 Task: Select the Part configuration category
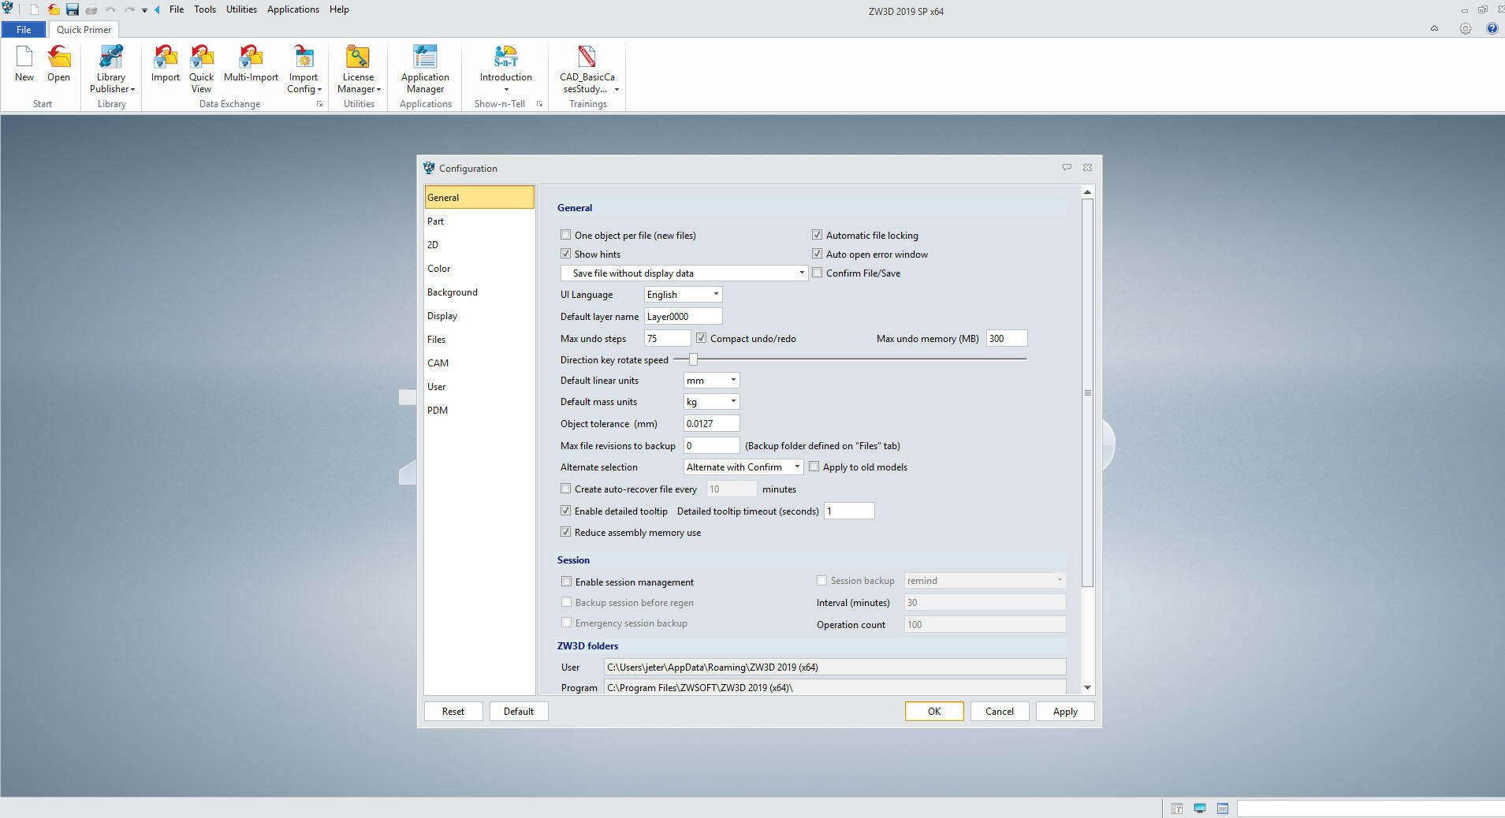point(479,221)
